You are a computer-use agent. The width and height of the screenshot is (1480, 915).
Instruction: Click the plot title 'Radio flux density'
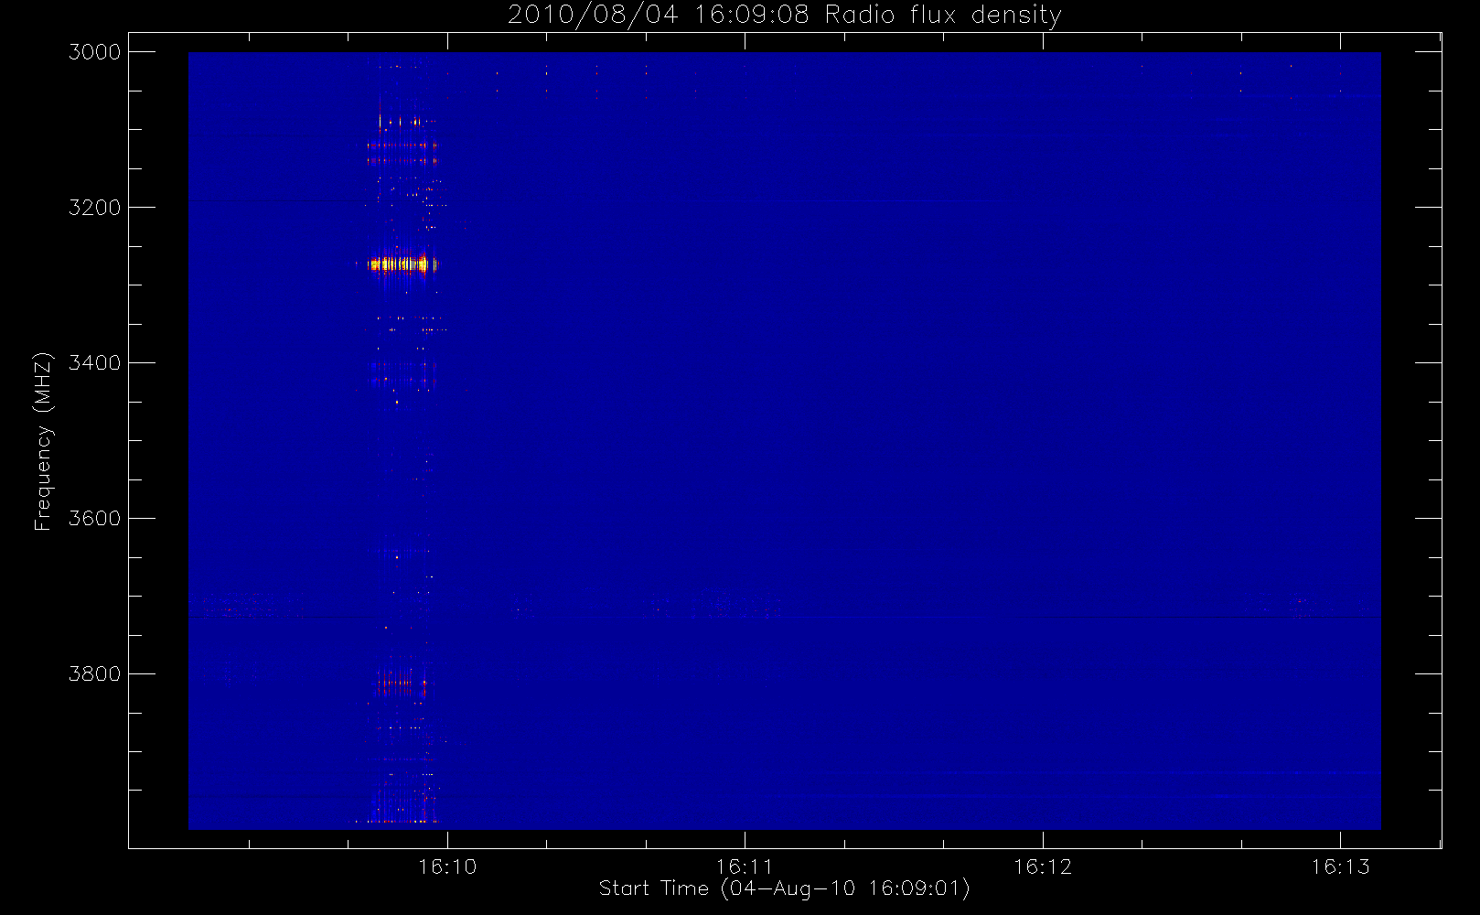tap(943, 16)
